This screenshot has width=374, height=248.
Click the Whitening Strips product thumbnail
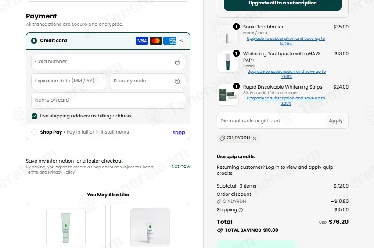tap(227, 95)
